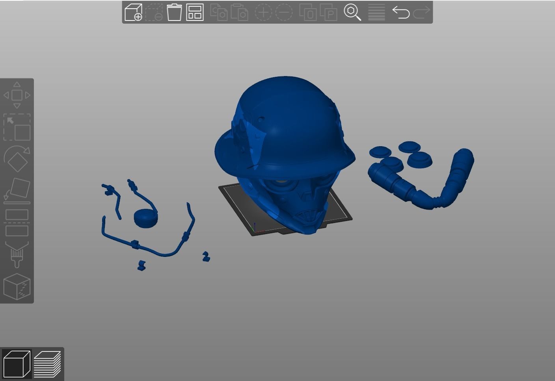
Task: Click the Delete all trash can icon
Action: 174,12
